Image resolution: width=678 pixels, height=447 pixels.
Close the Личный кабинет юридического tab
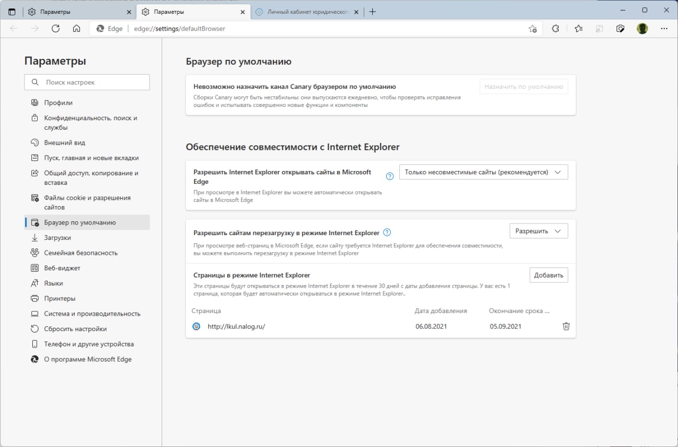click(x=356, y=12)
